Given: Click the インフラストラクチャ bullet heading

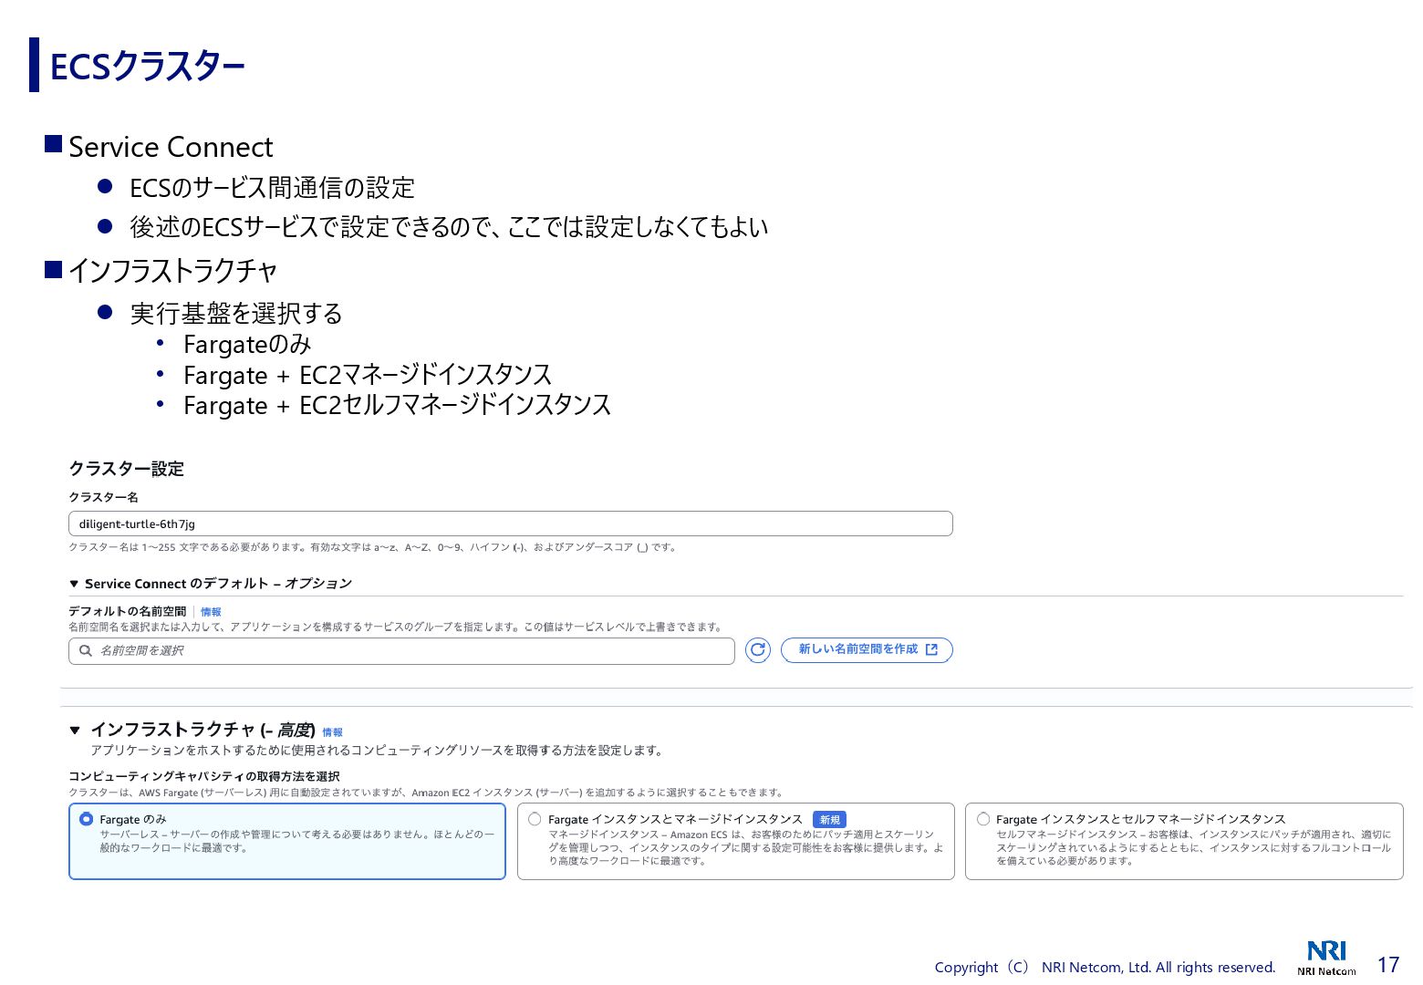Looking at the screenshot, I should pos(172,271).
